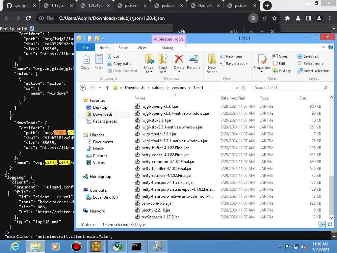
Task: Sort by the Date modified column header
Action: tap(233, 98)
